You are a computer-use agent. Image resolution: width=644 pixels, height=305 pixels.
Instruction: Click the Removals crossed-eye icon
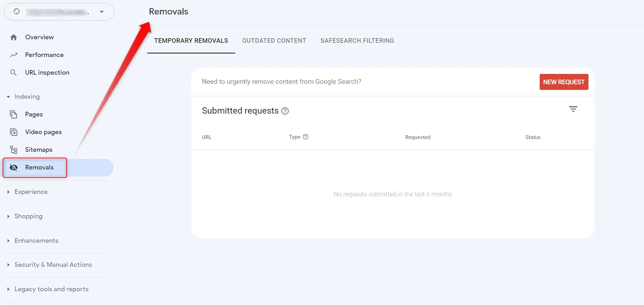point(14,167)
